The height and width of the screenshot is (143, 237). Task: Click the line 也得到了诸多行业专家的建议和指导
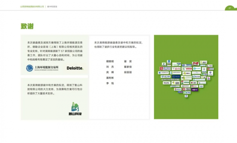tap(116, 47)
